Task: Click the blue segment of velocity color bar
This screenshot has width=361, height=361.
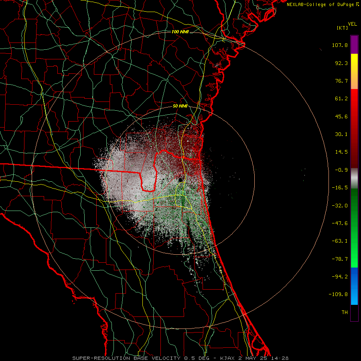Action: tap(354, 286)
